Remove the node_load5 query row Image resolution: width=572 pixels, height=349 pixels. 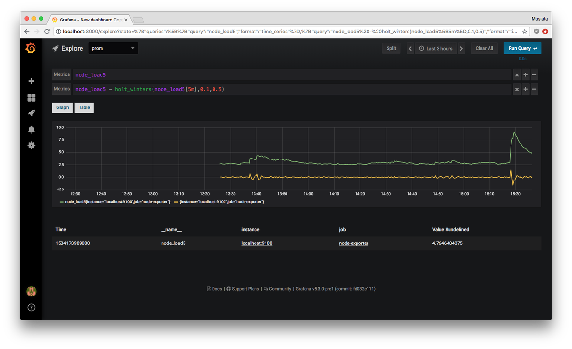pyautogui.click(x=517, y=75)
